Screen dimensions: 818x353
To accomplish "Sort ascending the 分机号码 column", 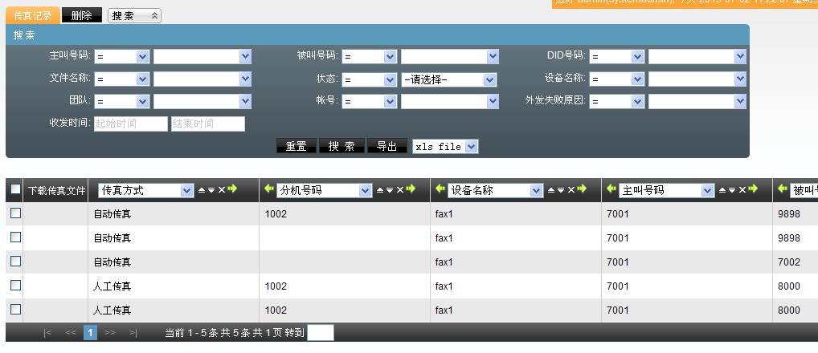I will (x=380, y=190).
